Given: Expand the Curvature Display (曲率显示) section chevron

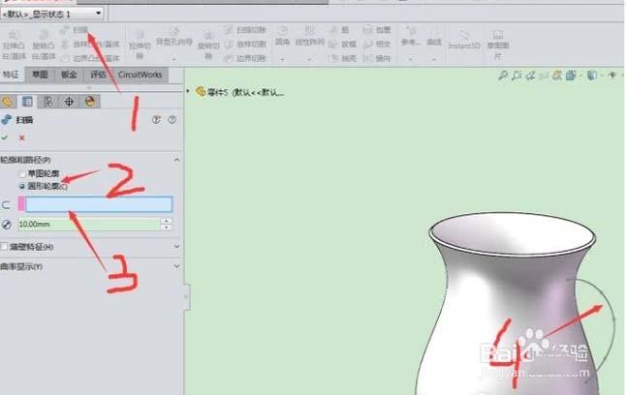Looking at the screenshot, I should [x=177, y=265].
